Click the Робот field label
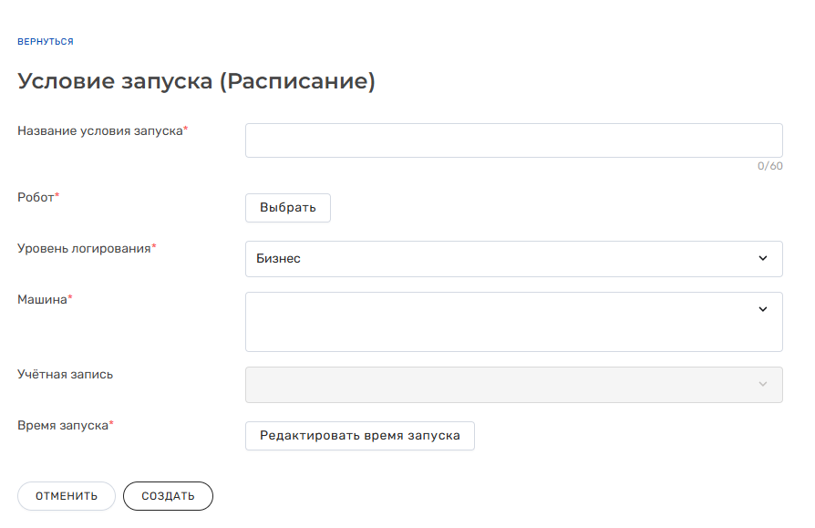The height and width of the screenshot is (528, 815). pyautogui.click(x=38, y=198)
